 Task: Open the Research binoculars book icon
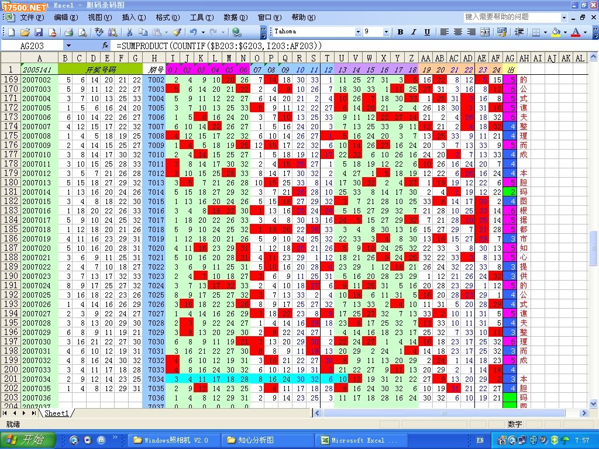[112, 33]
